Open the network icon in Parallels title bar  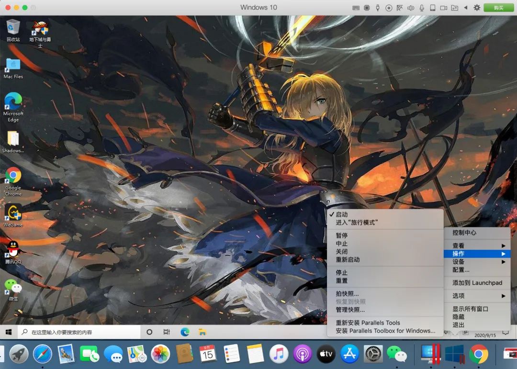click(400, 8)
